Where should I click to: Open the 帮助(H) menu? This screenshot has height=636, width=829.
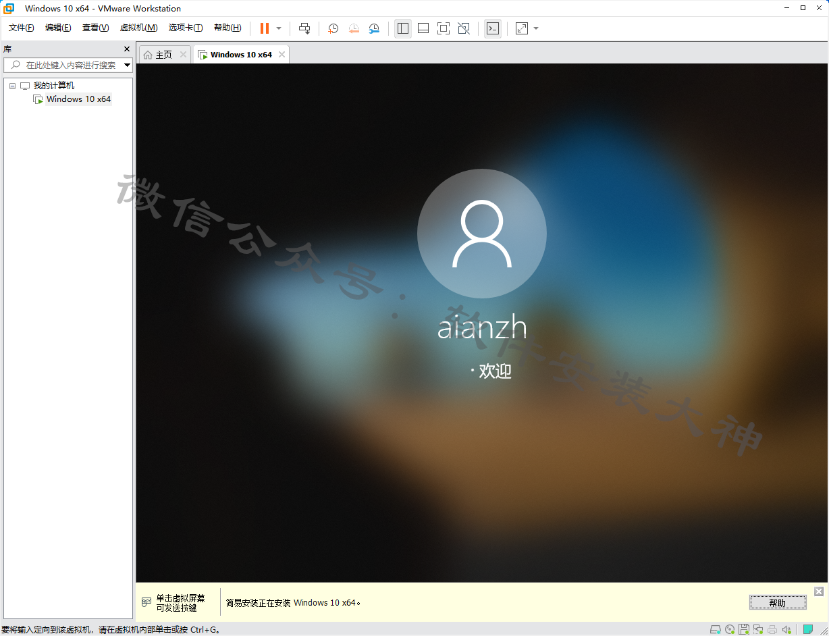228,28
